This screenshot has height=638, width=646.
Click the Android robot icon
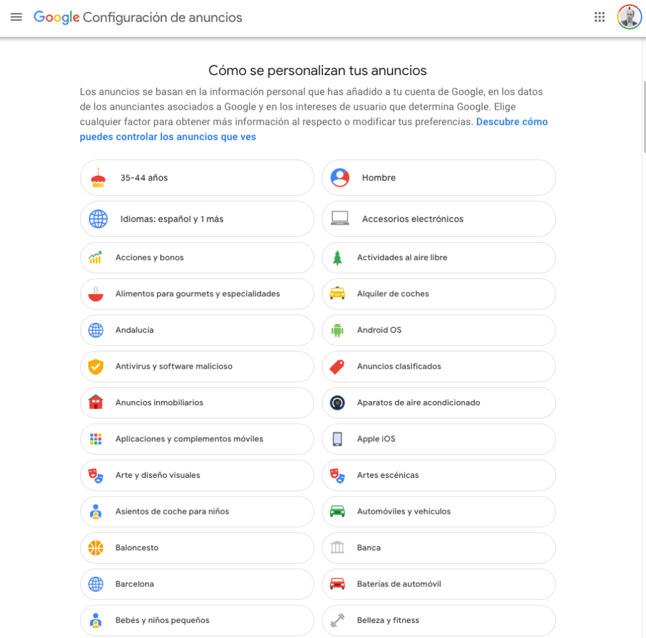[338, 330]
